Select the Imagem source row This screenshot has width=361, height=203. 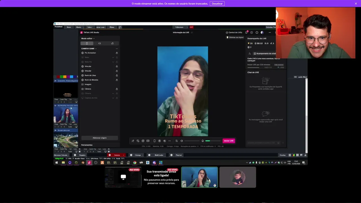100,85
